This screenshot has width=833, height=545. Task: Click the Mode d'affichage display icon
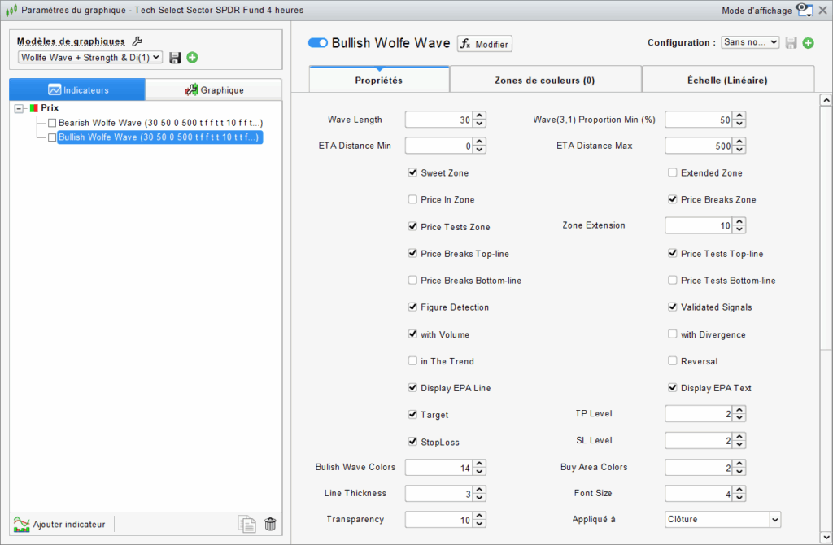[x=805, y=10]
